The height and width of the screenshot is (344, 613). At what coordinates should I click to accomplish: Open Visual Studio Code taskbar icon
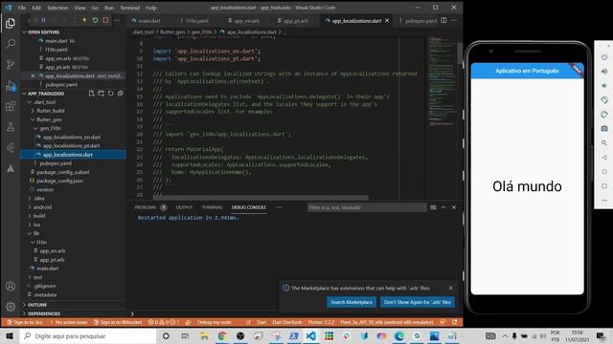tap(311, 335)
